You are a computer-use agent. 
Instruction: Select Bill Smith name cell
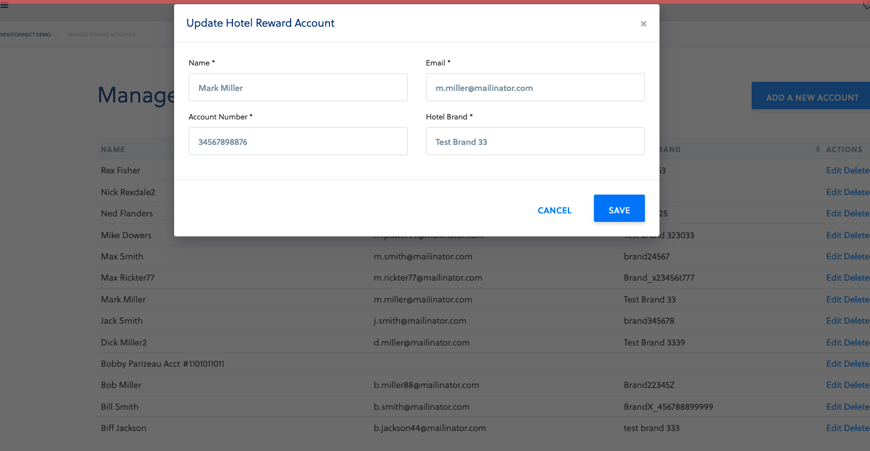pyautogui.click(x=120, y=407)
